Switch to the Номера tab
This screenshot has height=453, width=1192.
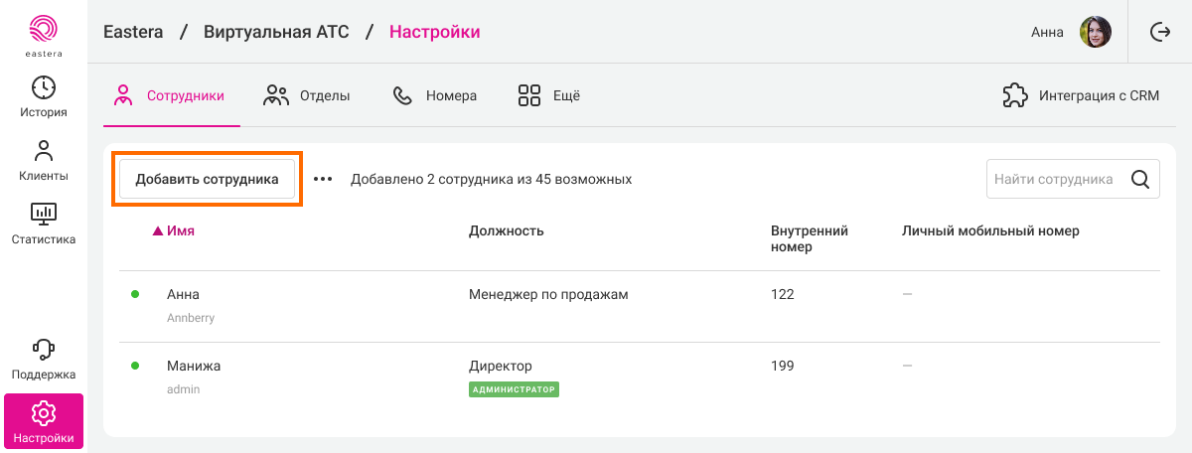point(435,95)
